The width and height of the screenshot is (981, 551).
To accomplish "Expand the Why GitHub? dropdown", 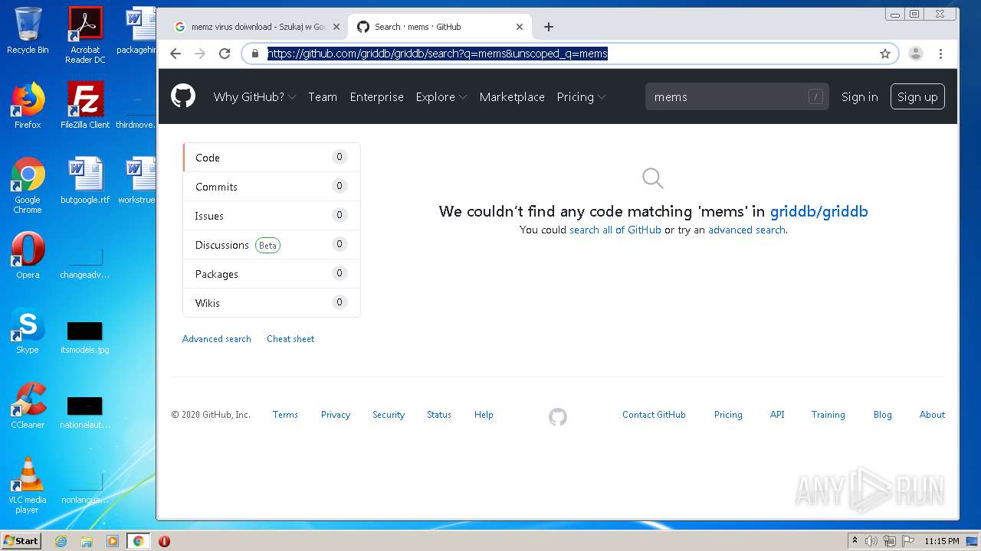I will pyautogui.click(x=254, y=97).
